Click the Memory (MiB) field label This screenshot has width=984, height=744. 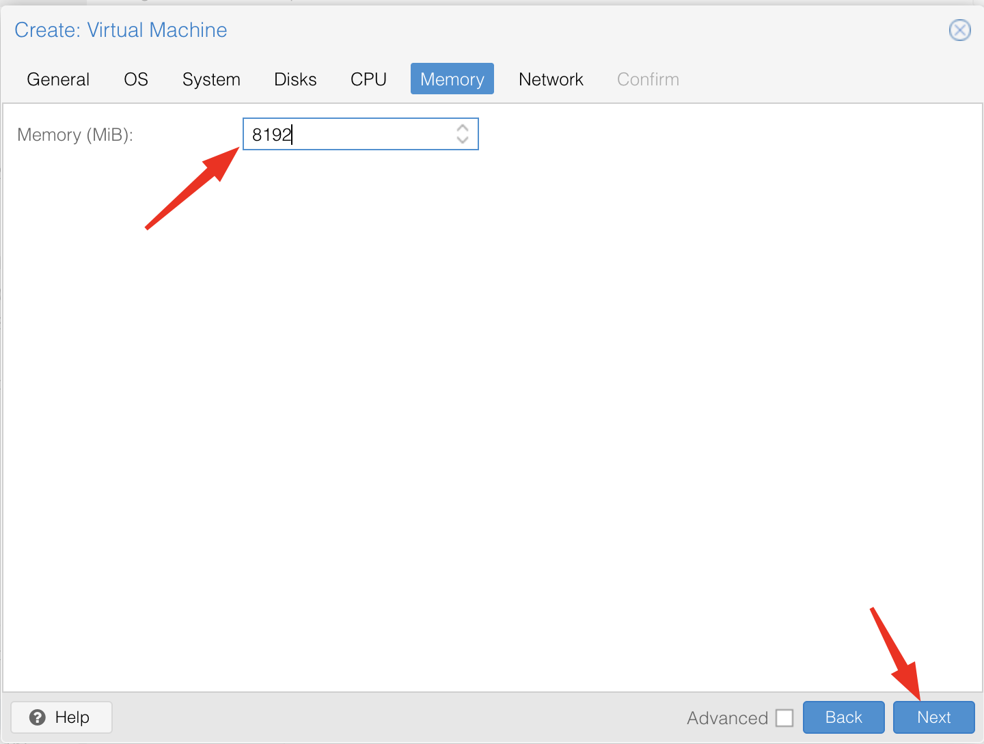pyautogui.click(x=75, y=135)
